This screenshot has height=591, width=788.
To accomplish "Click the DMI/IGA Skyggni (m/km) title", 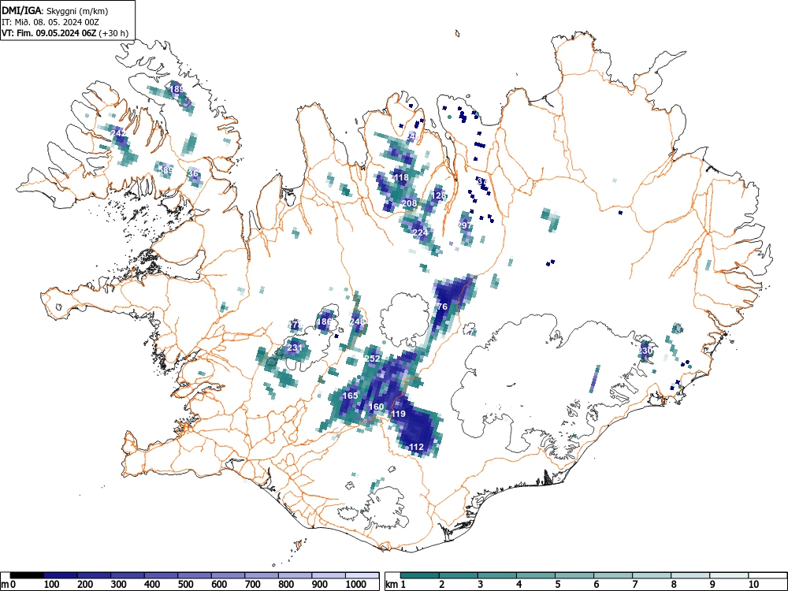I will point(55,11).
